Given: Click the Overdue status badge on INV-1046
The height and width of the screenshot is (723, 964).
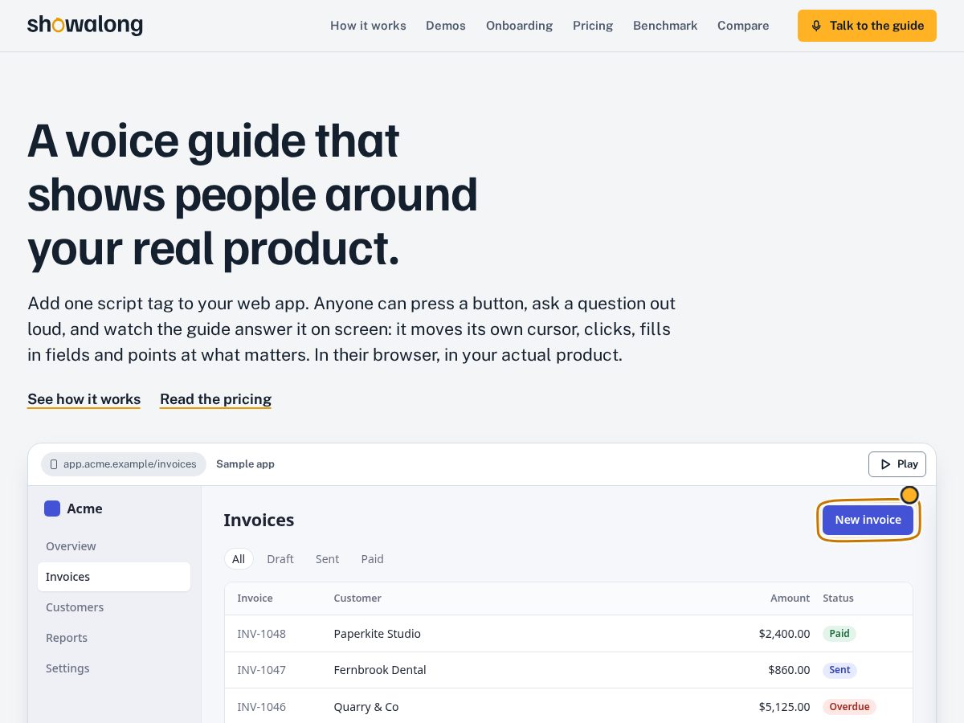Looking at the screenshot, I should tap(849, 707).
